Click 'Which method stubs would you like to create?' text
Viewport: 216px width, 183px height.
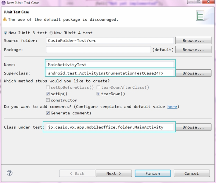point(57,81)
